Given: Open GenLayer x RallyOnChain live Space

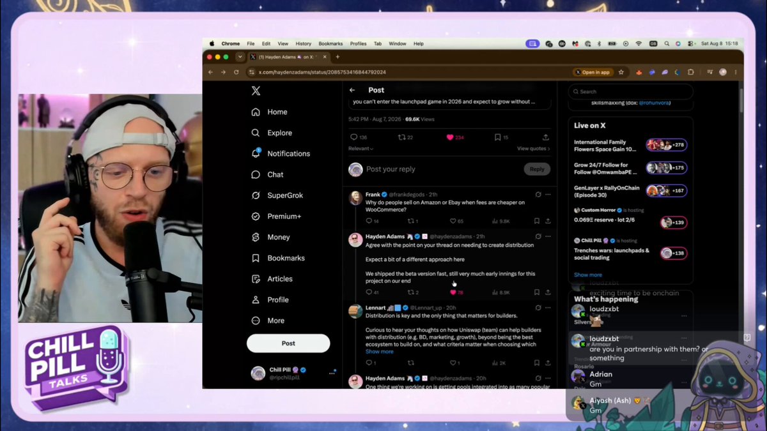Looking at the screenshot, I should [630, 190].
